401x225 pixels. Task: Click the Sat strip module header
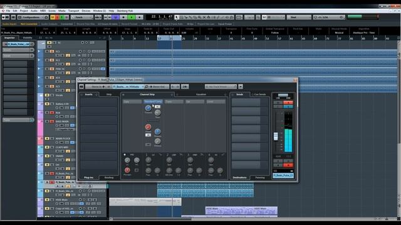click(195, 101)
